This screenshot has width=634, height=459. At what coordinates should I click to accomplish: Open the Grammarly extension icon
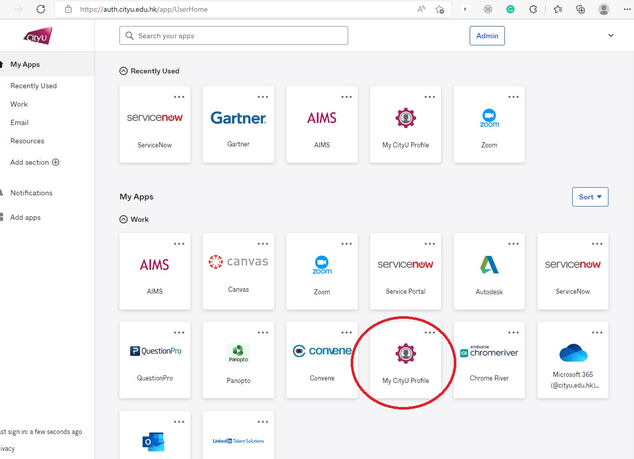click(510, 9)
